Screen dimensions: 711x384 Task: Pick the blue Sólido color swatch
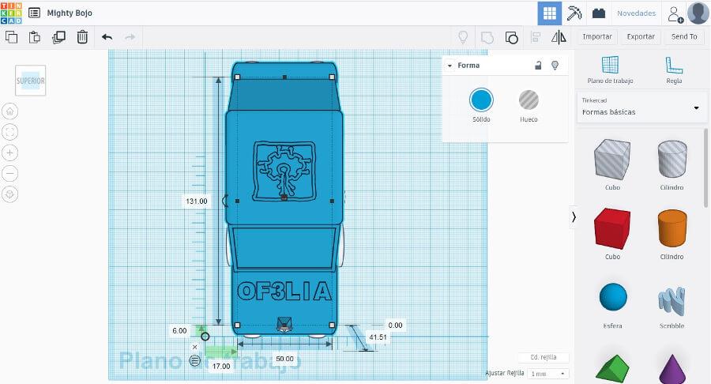[x=481, y=100]
